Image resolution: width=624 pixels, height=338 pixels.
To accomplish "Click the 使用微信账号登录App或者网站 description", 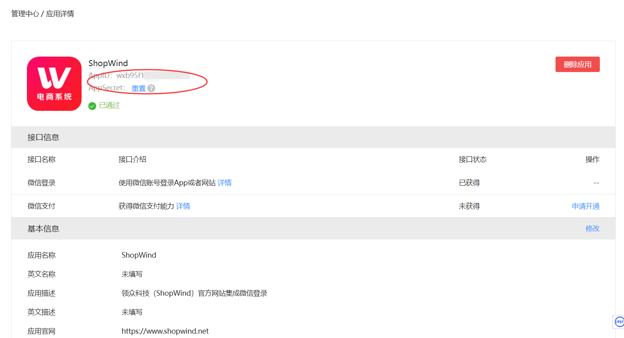I will click(167, 183).
